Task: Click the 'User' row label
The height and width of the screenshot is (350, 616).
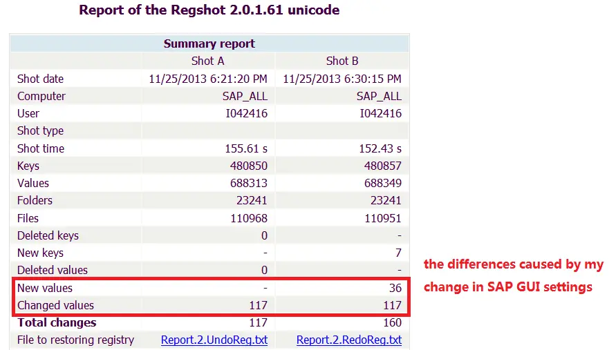Action: (28, 113)
